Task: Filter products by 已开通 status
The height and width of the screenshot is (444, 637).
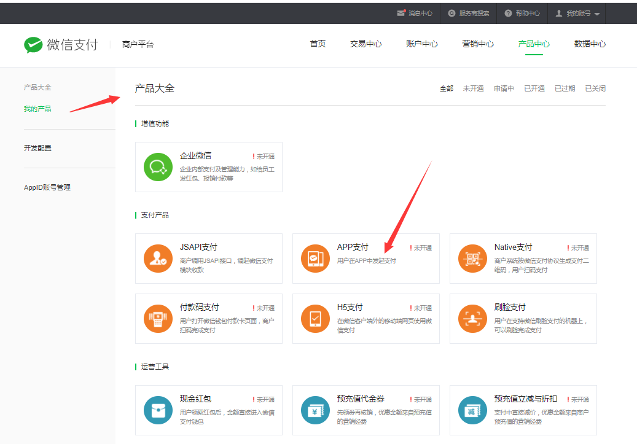Action: click(534, 88)
